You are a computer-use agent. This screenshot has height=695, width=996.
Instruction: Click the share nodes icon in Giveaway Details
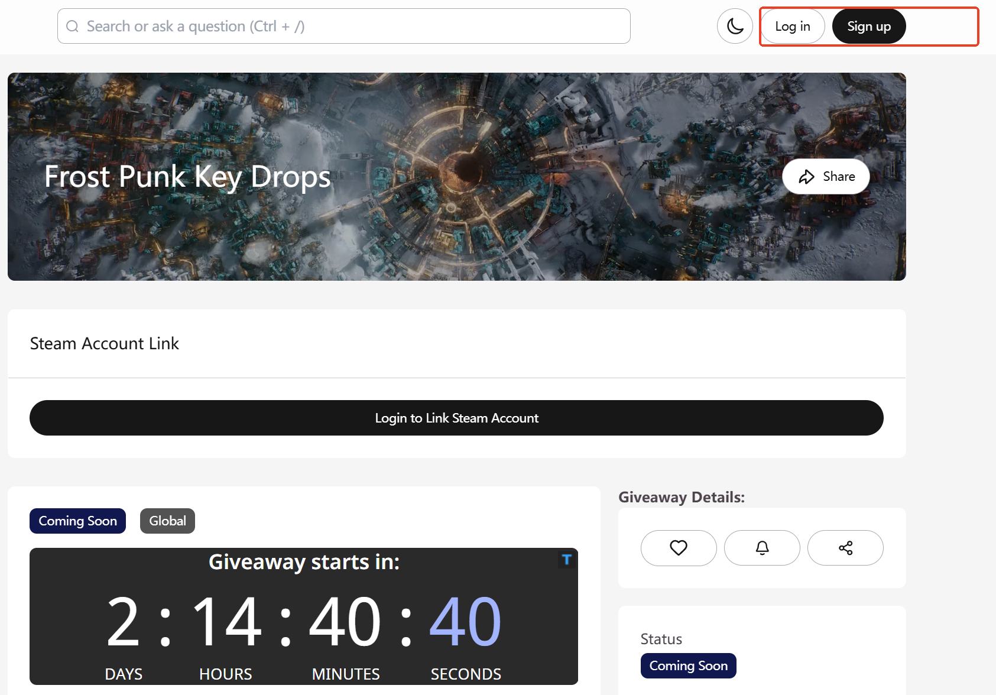[845, 548]
